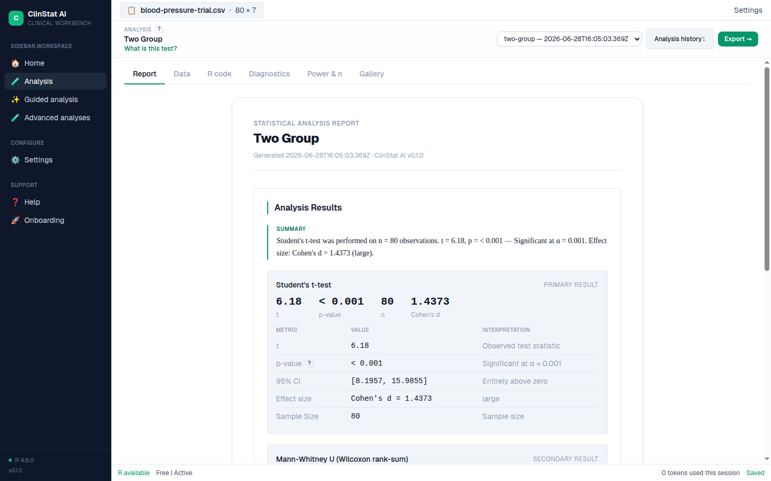Open Onboarding from sidebar

(55, 220)
